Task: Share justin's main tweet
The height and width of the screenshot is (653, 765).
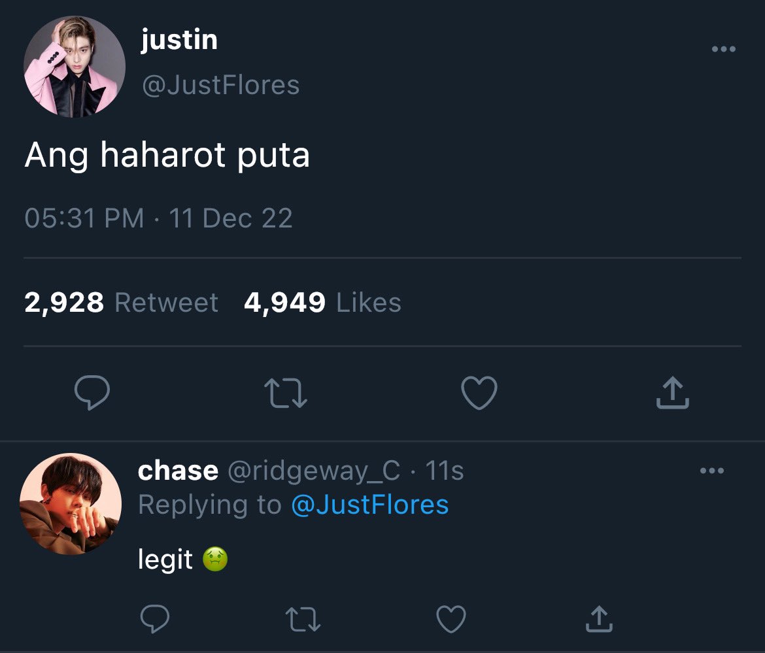Action: 672,392
